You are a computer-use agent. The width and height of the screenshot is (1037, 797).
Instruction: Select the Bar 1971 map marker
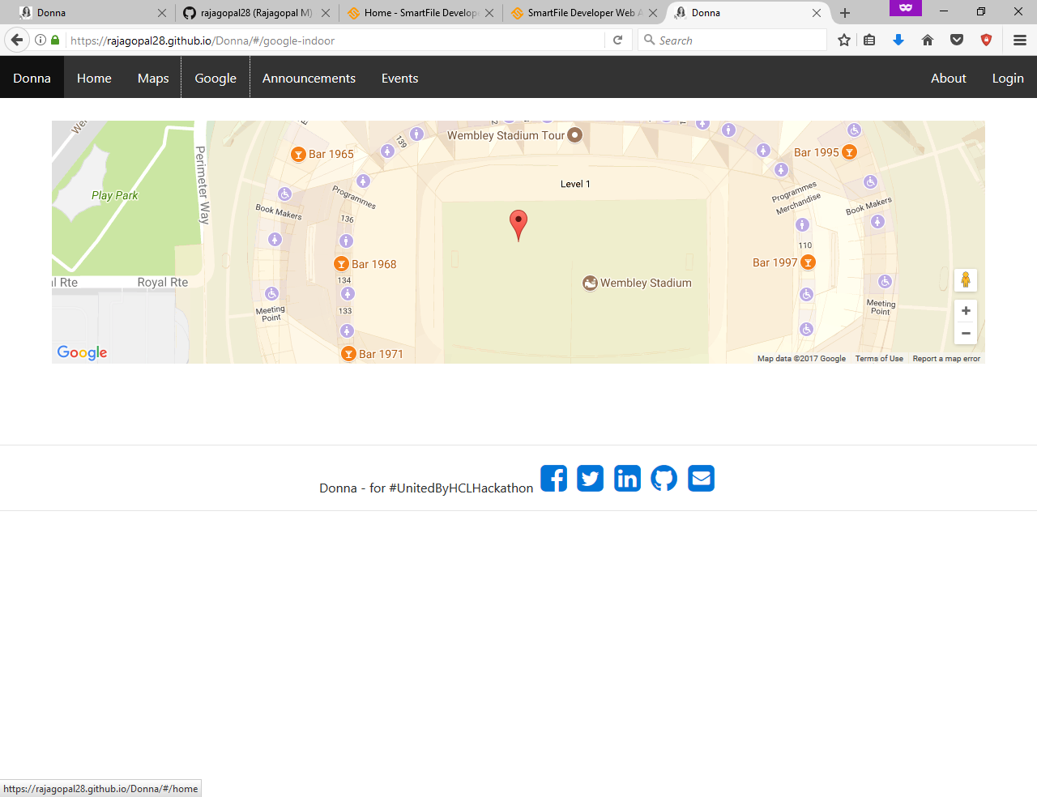[x=348, y=354]
